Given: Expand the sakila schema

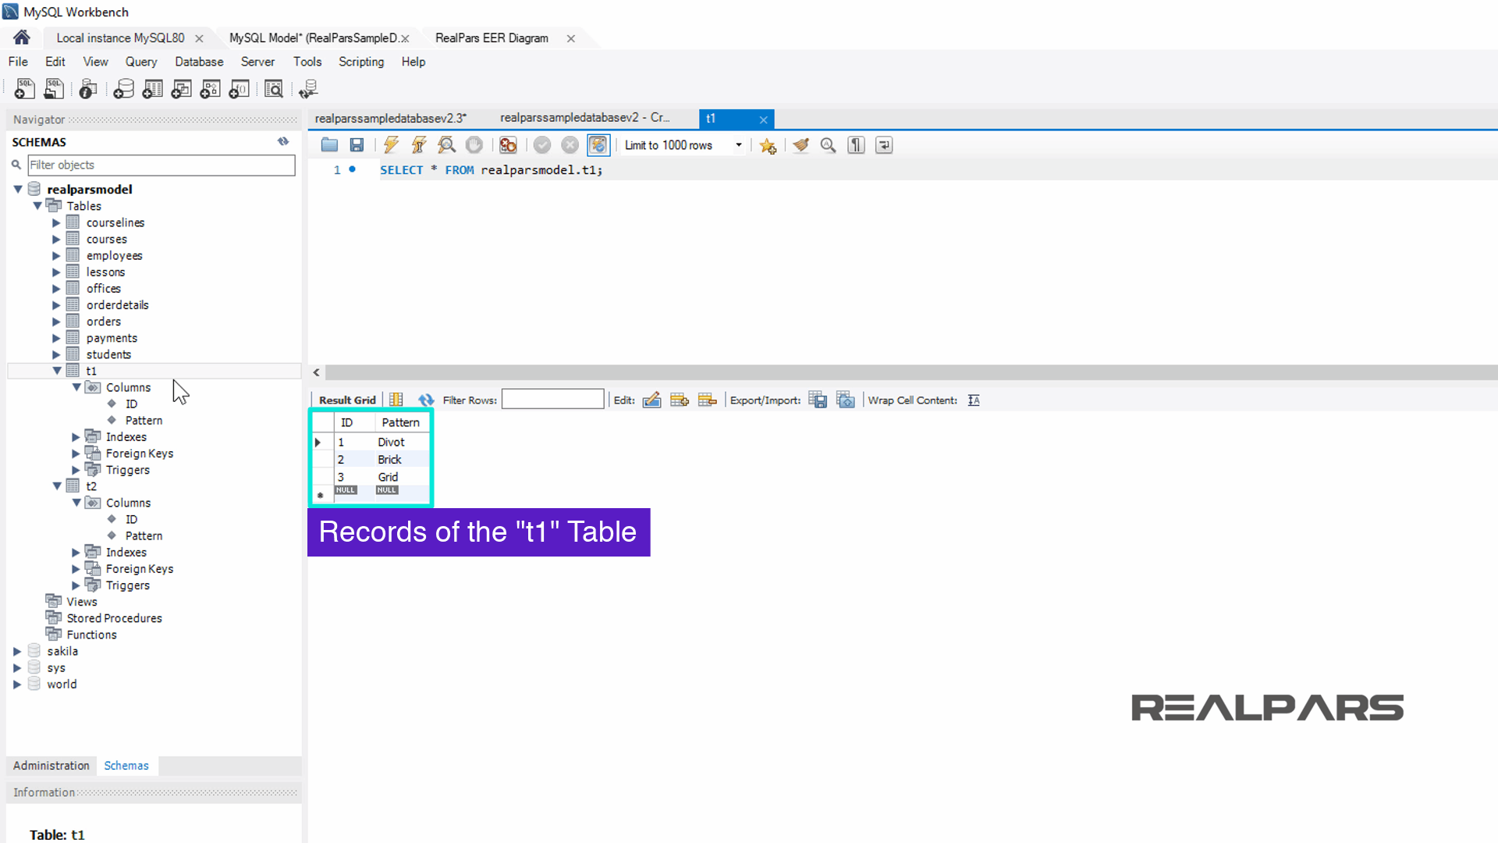Looking at the screenshot, I should tap(17, 651).
